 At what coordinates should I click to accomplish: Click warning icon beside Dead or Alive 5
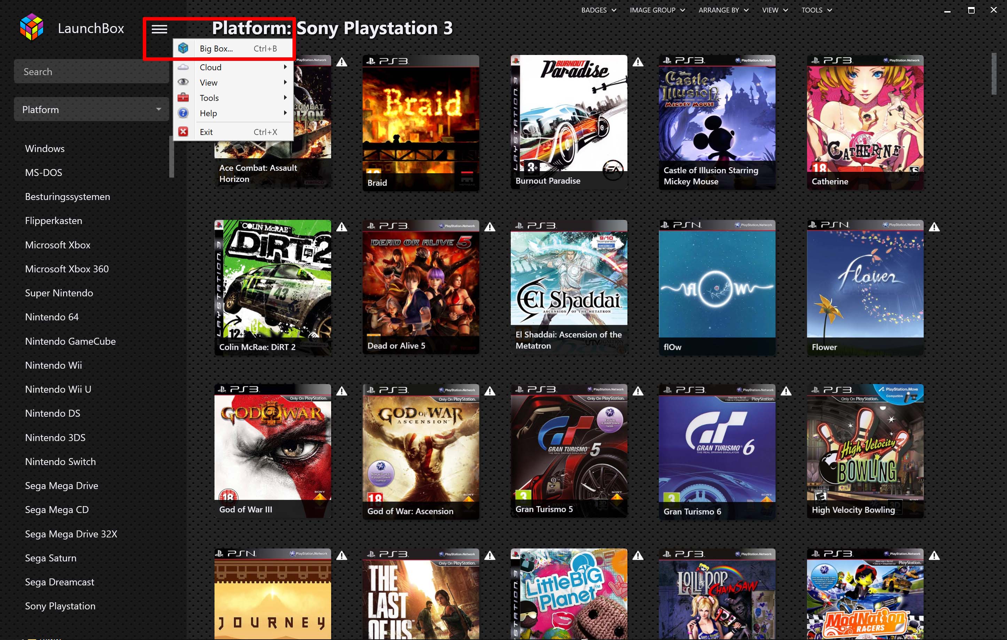(x=490, y=227)
